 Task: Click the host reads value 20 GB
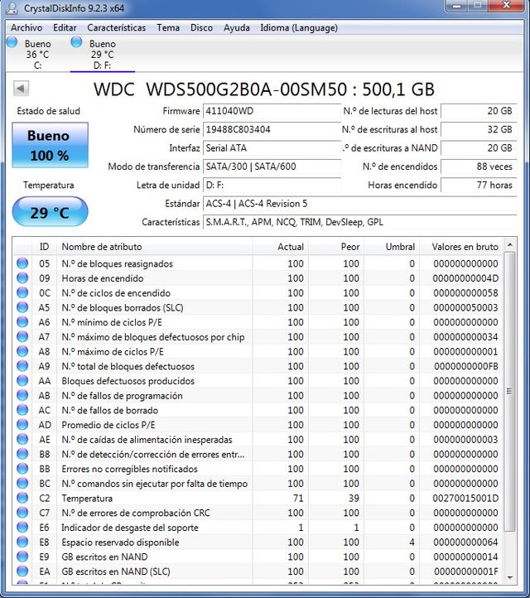pos(479,111)
